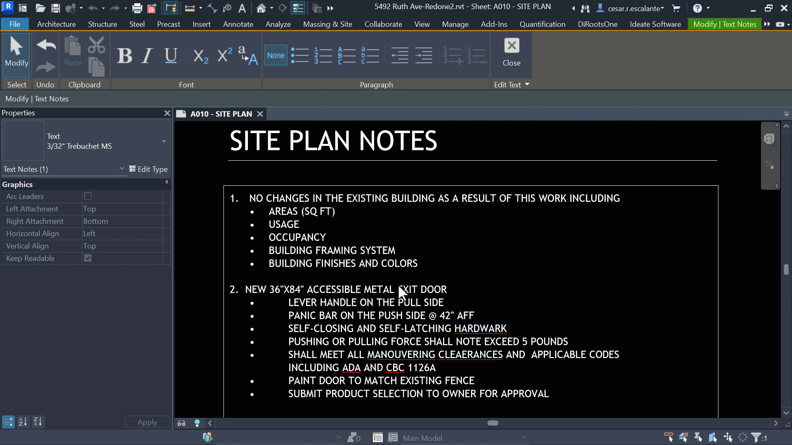Screen dimensions: 792x445
Task: Click the vertical scrollbar thumb
Action: tap(786, 269)
